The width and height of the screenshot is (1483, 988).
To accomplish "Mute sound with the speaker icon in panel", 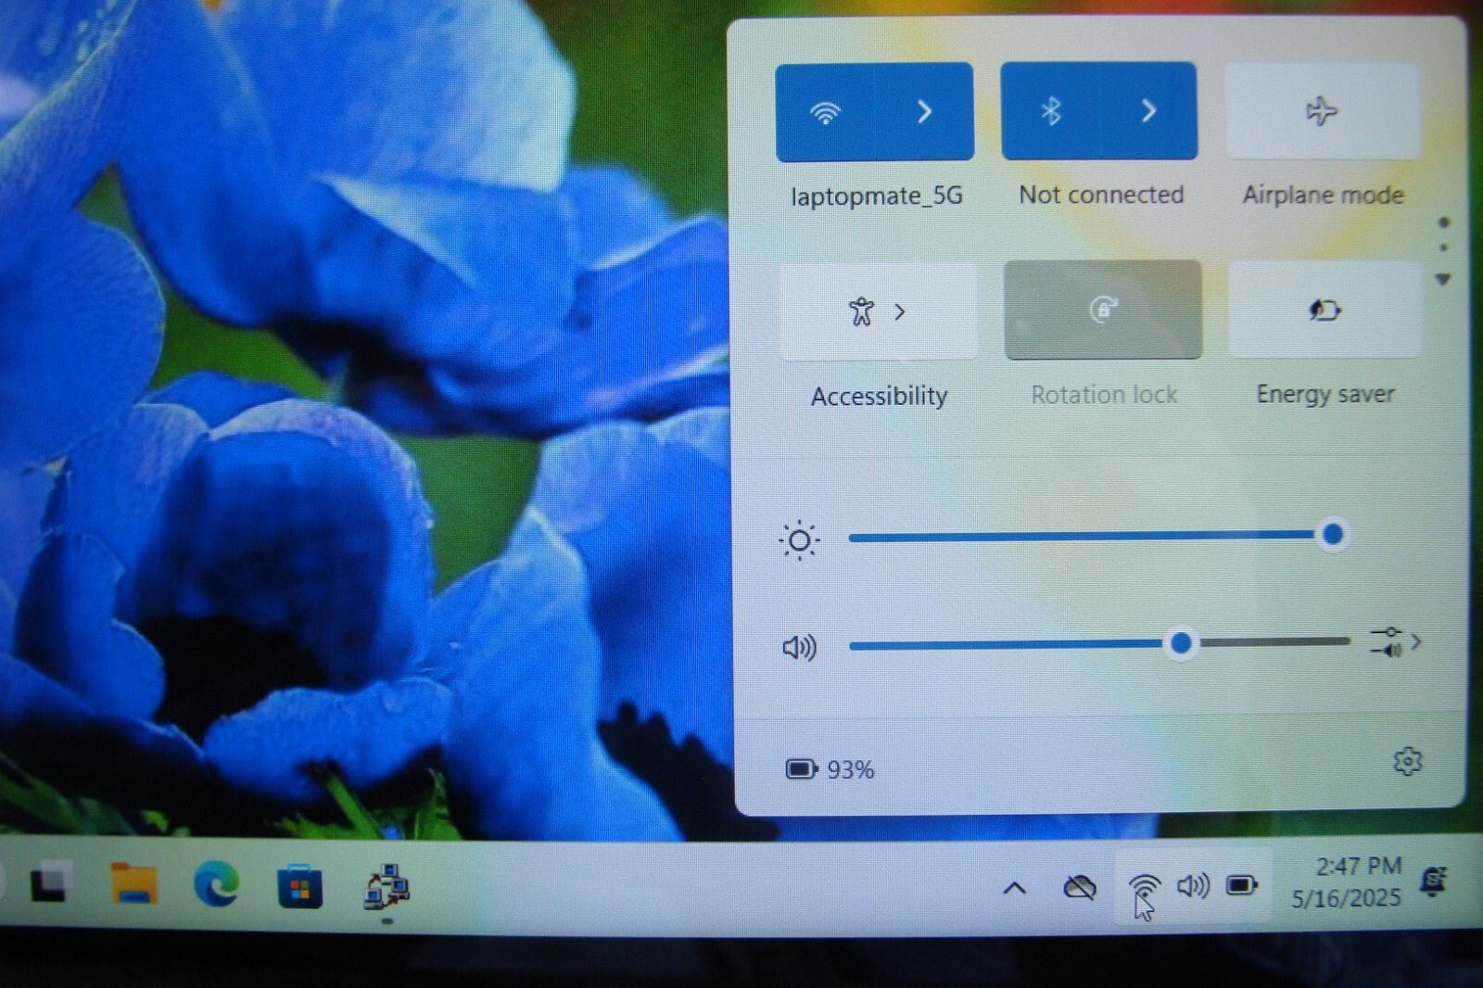I will pos(799,647).
